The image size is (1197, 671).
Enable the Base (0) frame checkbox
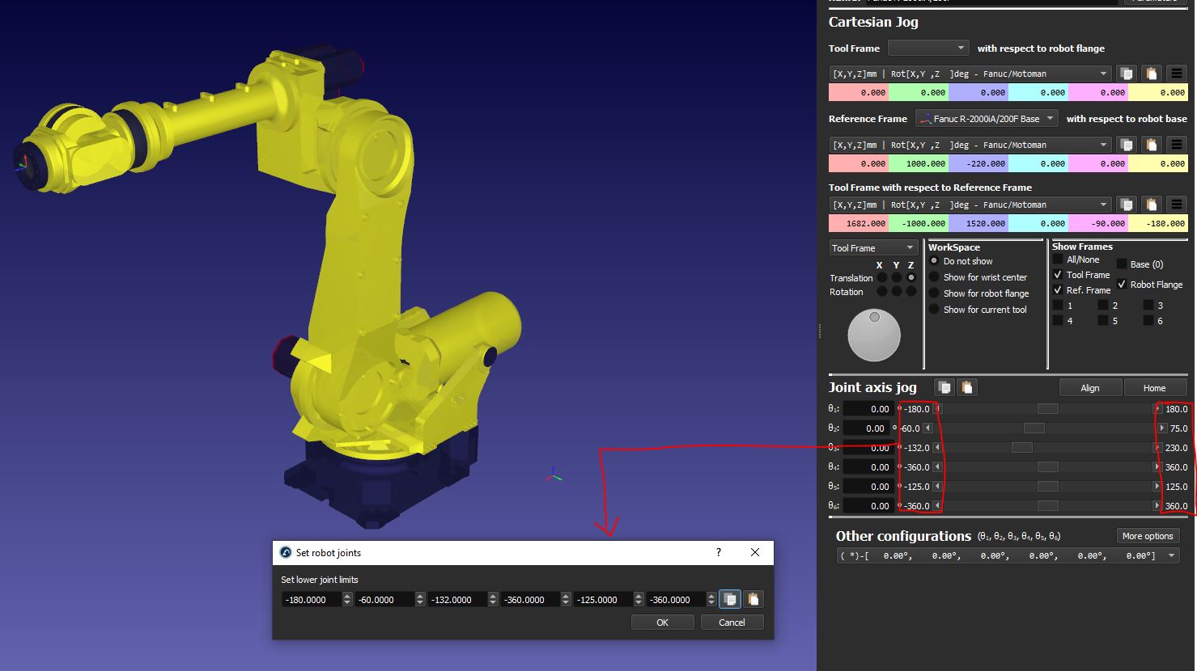click(x=1122, y=264)
